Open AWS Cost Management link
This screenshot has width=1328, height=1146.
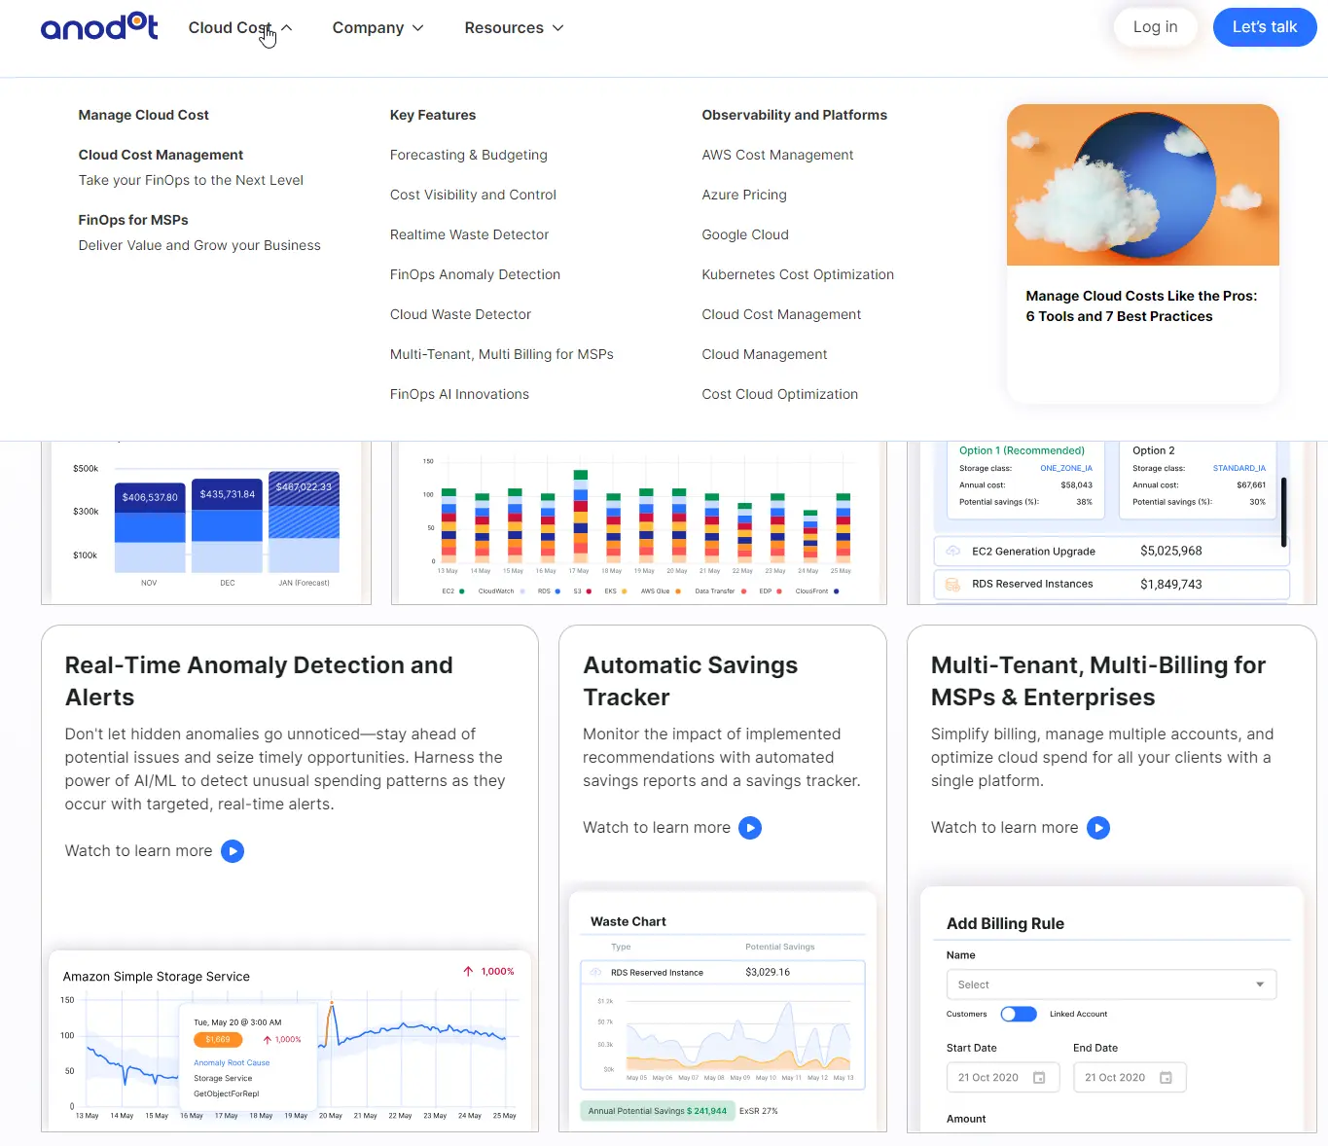(777, 155)
